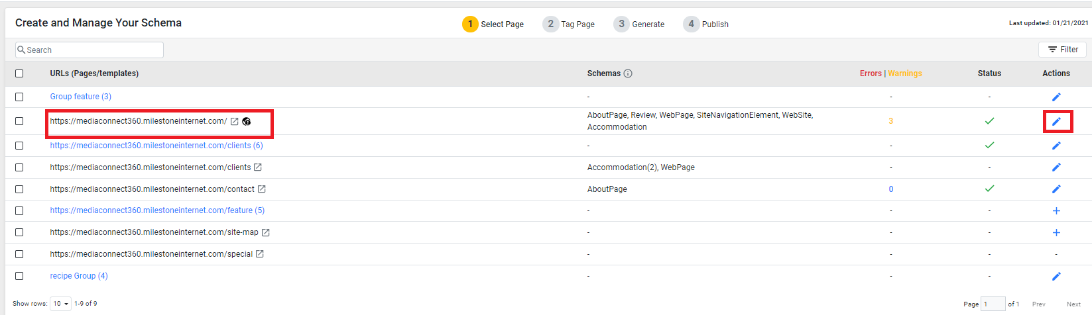Check the homepage URL row checkbox
Screen dimensions: 1092x315
click(19, 121)
